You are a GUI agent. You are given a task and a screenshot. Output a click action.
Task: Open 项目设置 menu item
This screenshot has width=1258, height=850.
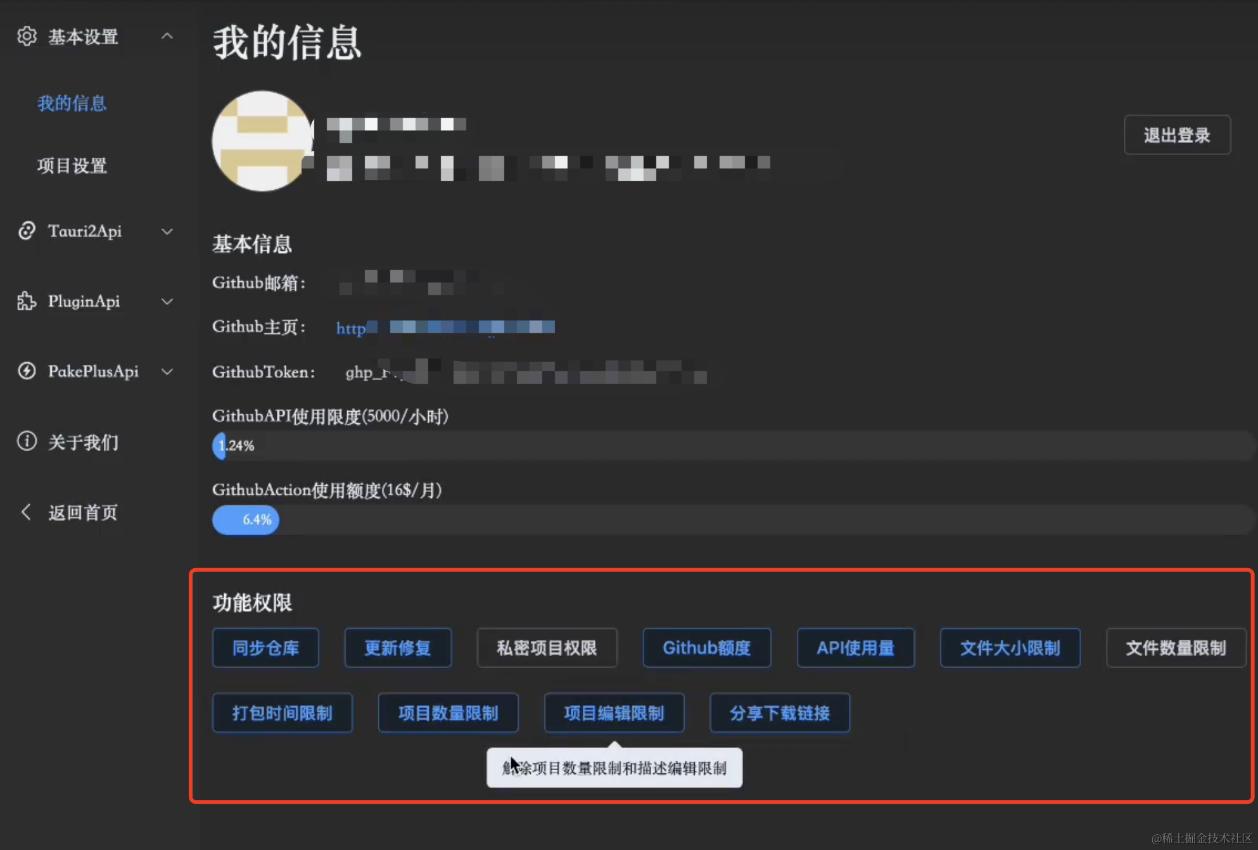tap(72, 166)
